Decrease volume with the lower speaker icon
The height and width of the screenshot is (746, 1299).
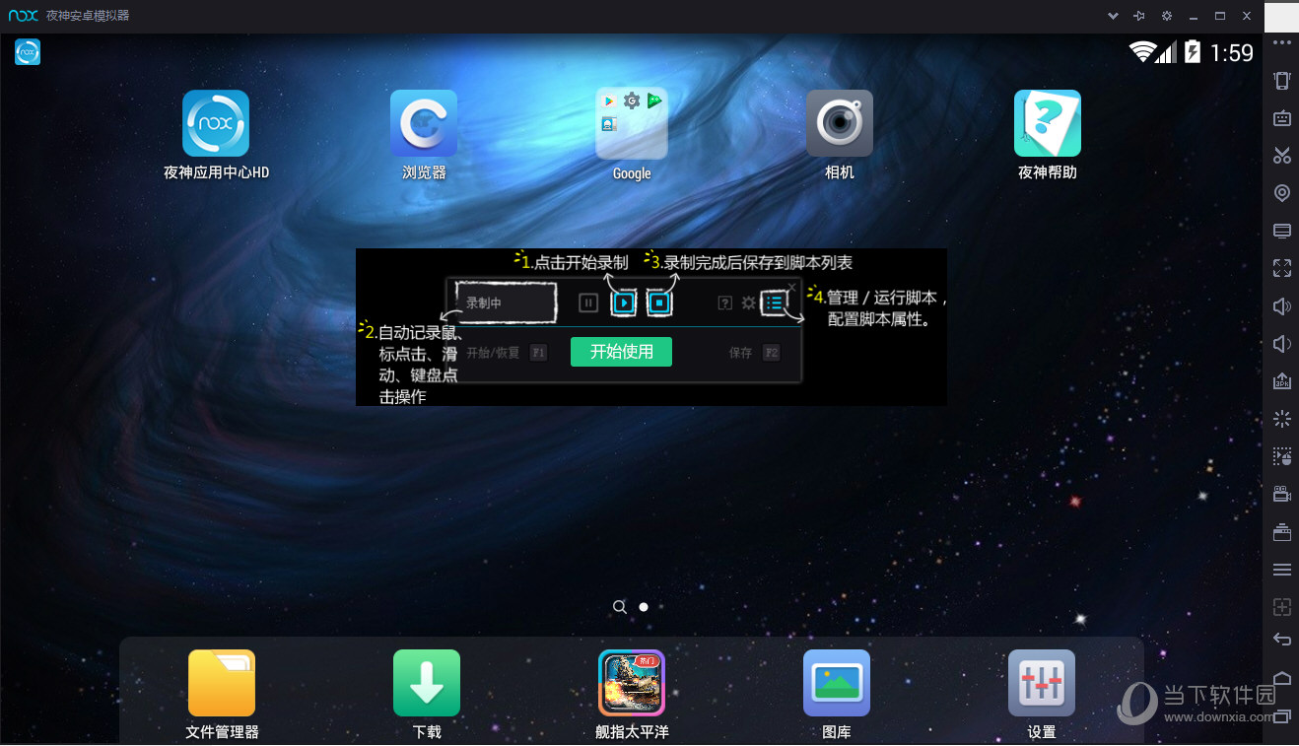(1281, 343)
